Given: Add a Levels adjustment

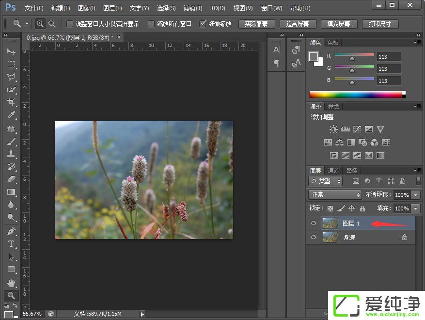Looking at the screenshot, I should point(345,129).
